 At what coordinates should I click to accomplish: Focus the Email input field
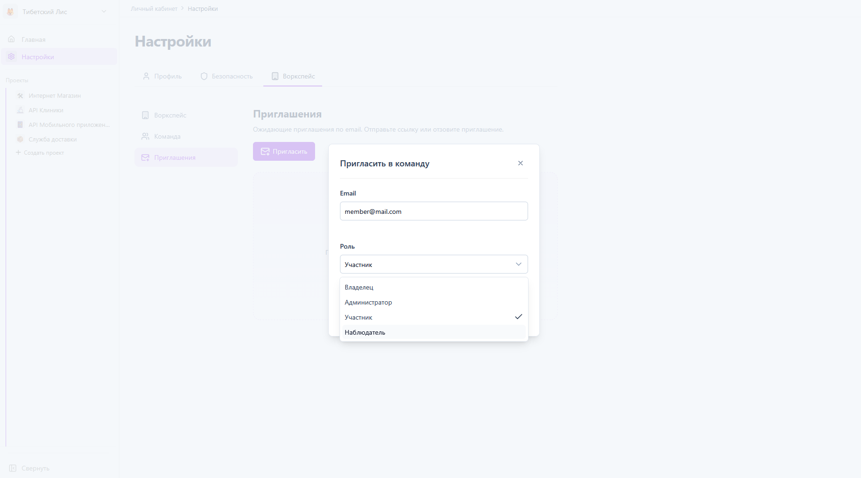(433, 212)
